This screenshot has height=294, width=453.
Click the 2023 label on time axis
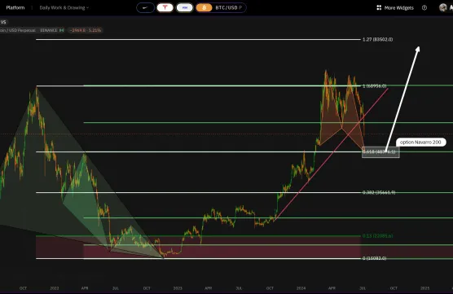[x=178, y=288]
